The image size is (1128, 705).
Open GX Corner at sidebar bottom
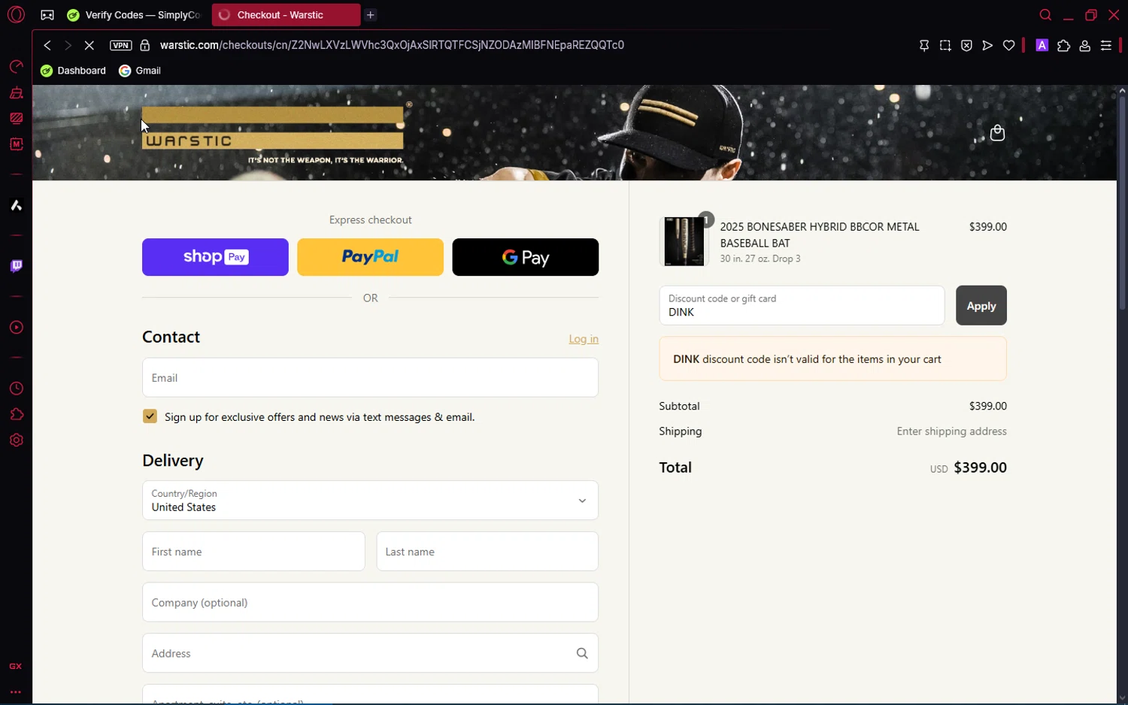click(x=16, y=667)
